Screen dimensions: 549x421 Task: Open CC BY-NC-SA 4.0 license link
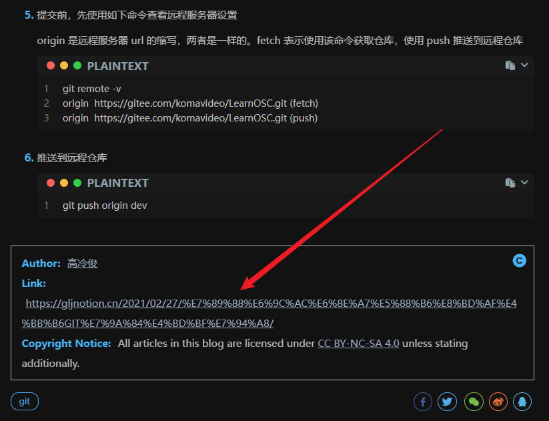pyautogui.click(x=358, y=343)
